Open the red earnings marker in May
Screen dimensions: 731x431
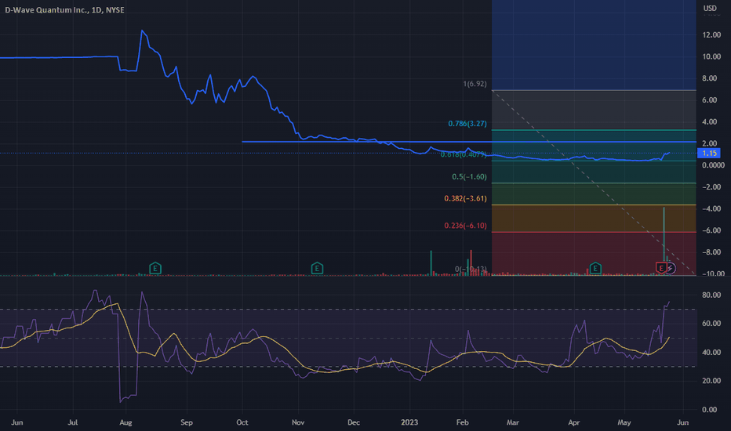tap(660, 268)
